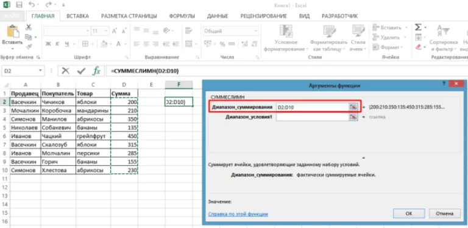
Task: Open Условное форматирование menu
Action: click(286, 38)
